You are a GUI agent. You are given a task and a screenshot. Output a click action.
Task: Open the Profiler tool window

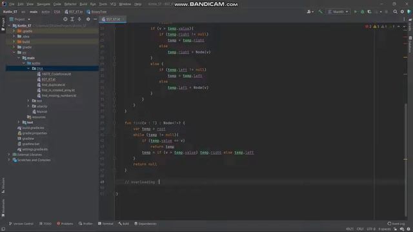pos(86,224)
